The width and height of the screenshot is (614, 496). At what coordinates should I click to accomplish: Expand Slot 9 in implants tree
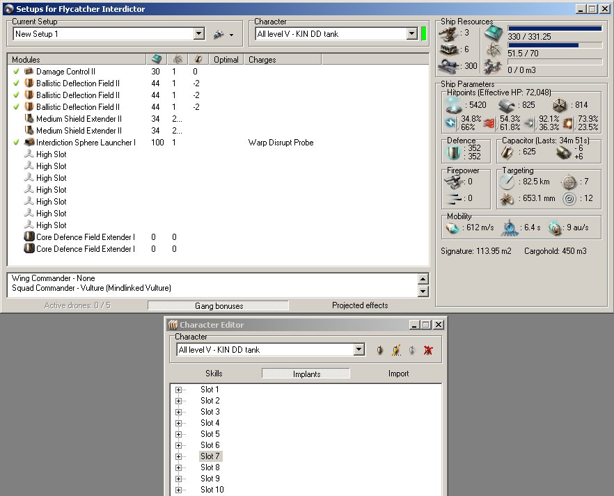pos(178,479)
